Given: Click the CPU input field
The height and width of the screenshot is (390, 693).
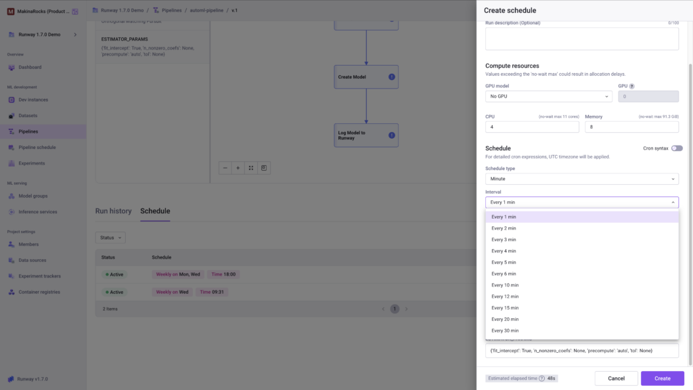Looking at the screenshot, I should tap(532, 127).
